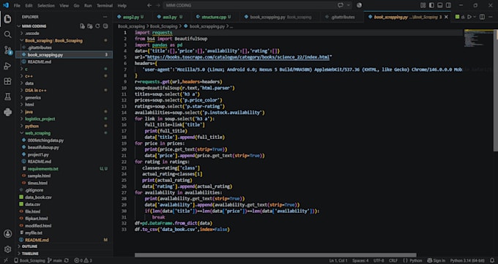This screenshot has width=498, height=264.
Task: Open the Python extension view
Action: [x=7, y=112]
